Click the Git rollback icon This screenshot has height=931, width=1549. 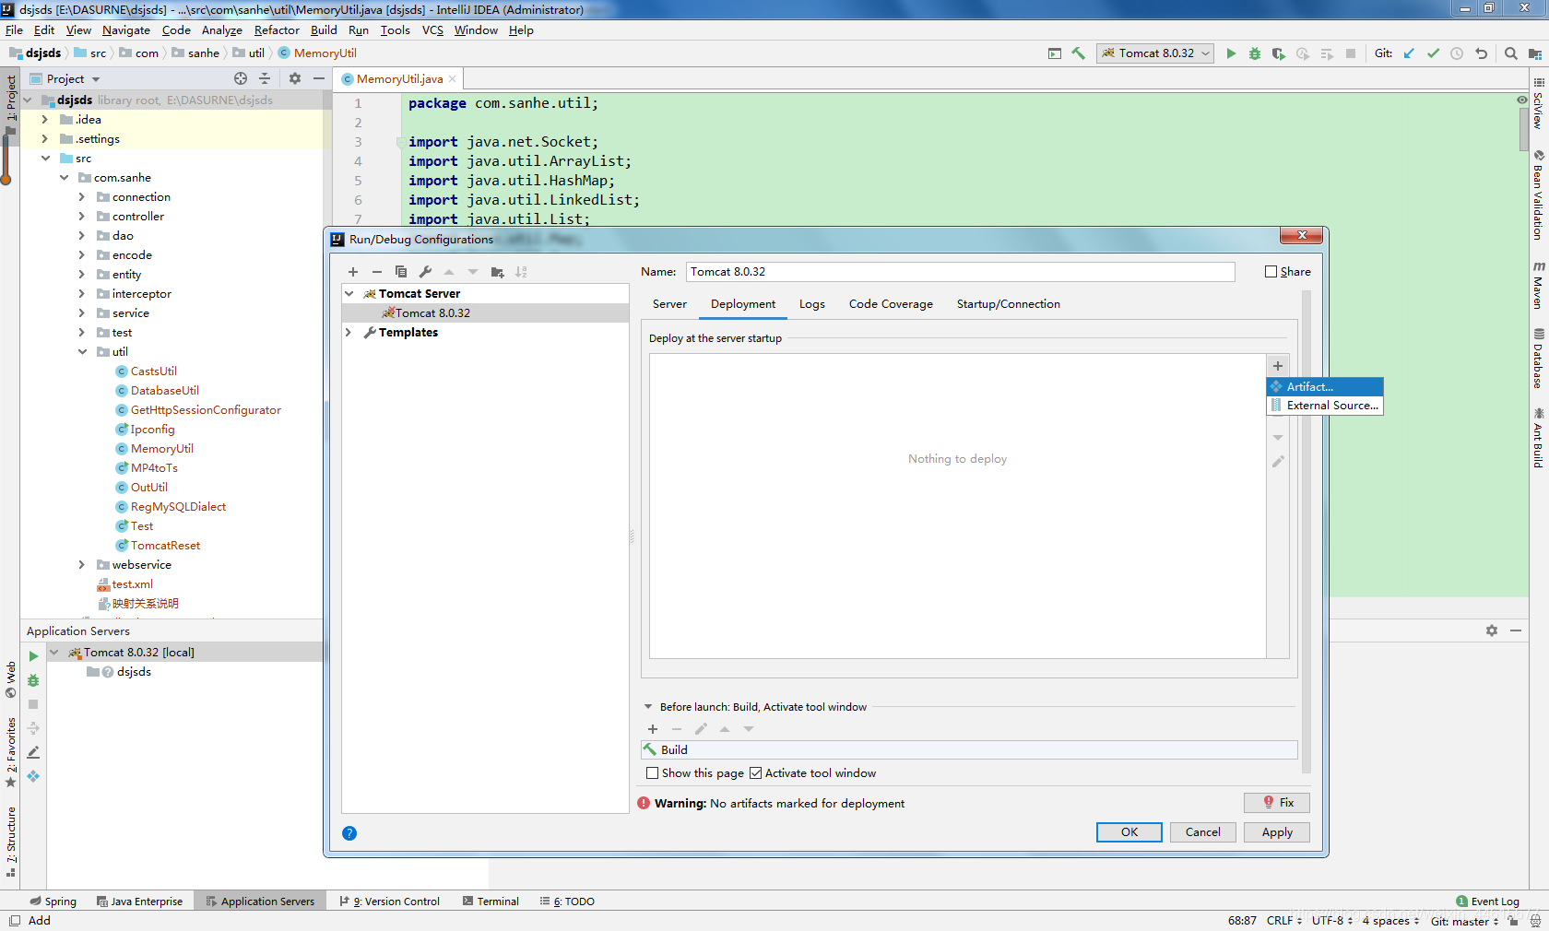pyautogui.click(x=1481, y=53)
